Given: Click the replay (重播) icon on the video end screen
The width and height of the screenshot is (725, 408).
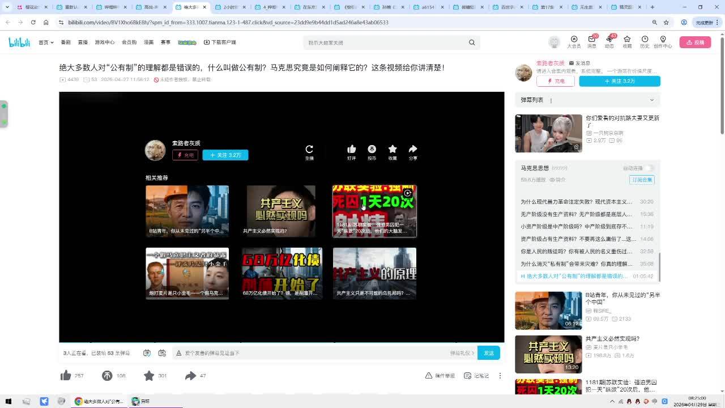Looking at the screenshot, I should (x=309, y=150).
